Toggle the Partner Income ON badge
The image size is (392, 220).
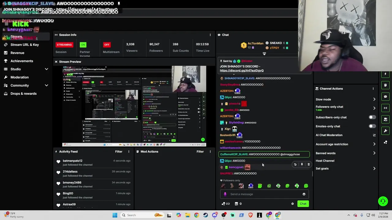point(83,45)
